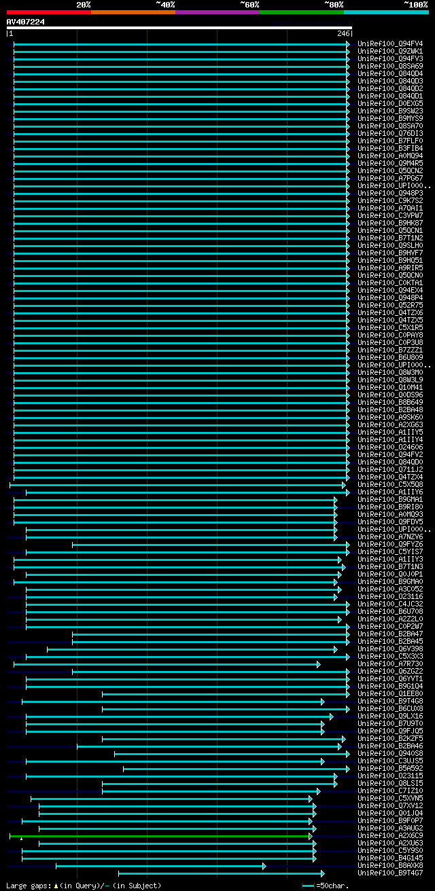
Task: Select the UniRef100_A7R730 label
Action: (390, 664)
